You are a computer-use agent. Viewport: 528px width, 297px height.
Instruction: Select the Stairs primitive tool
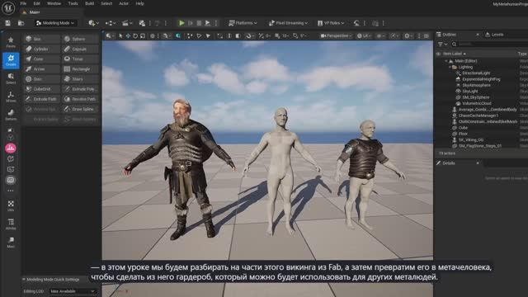click(x=80, y=79)
